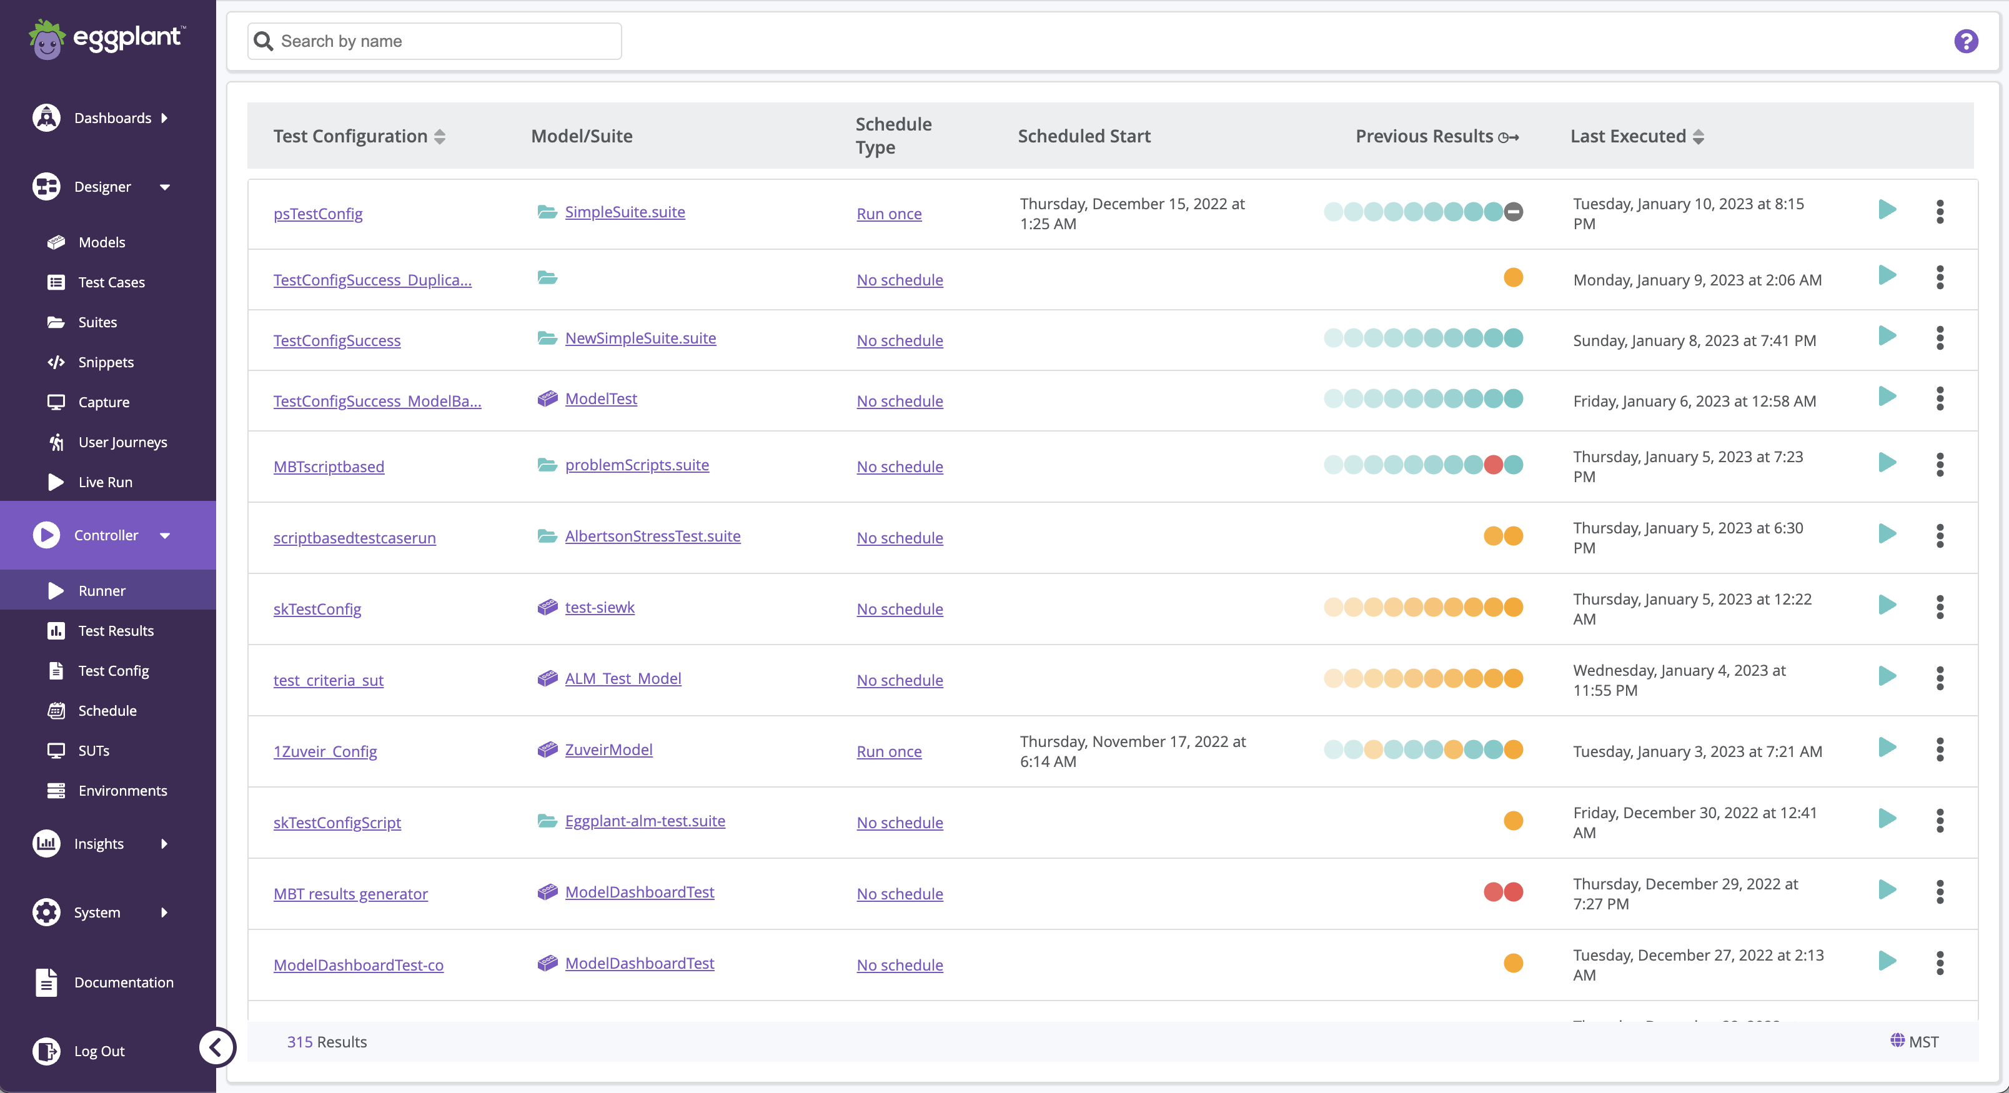
Task: Collapse the sidebar with the arrow button
Action: coord(216,1047)
